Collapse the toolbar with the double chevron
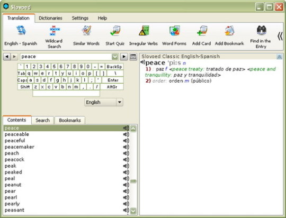Image resolution: width=286 pixels, height=218 pixels. click(280, 36)
